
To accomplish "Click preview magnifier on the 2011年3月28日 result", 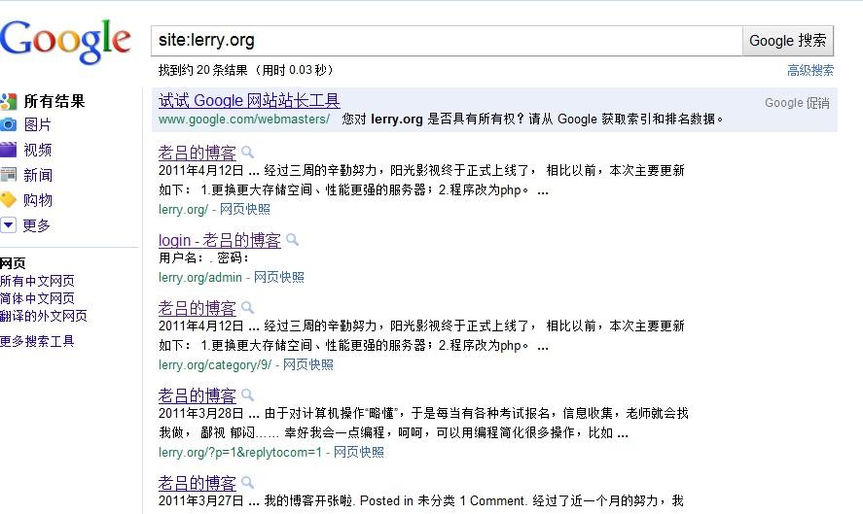I will pos(248,394).
